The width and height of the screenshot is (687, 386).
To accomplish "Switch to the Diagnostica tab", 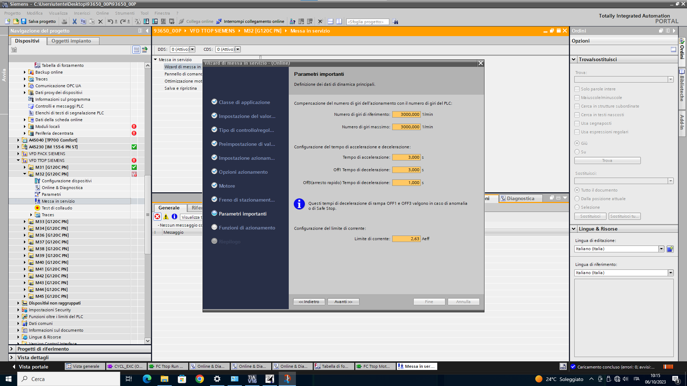I will pyautogui.click(x=521, y=198).
